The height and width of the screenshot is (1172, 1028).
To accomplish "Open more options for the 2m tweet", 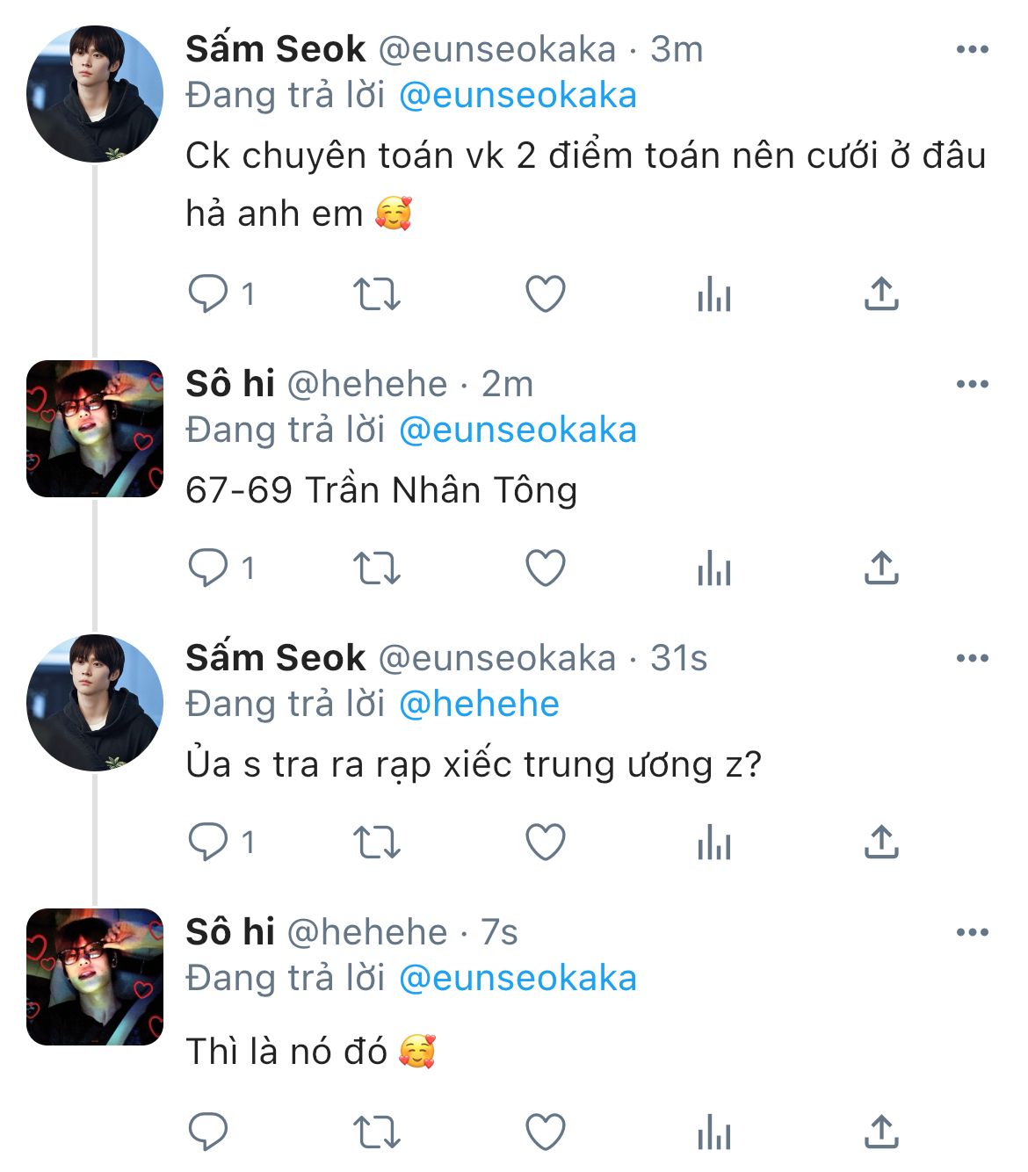I will pyautogui.click(x=972, y=385).
